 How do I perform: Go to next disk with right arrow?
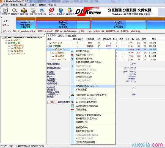tap(7, 21)
